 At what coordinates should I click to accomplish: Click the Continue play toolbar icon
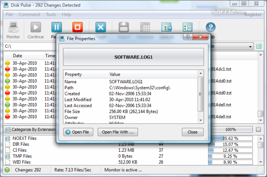pyautogui.click(x=36, y=27)
